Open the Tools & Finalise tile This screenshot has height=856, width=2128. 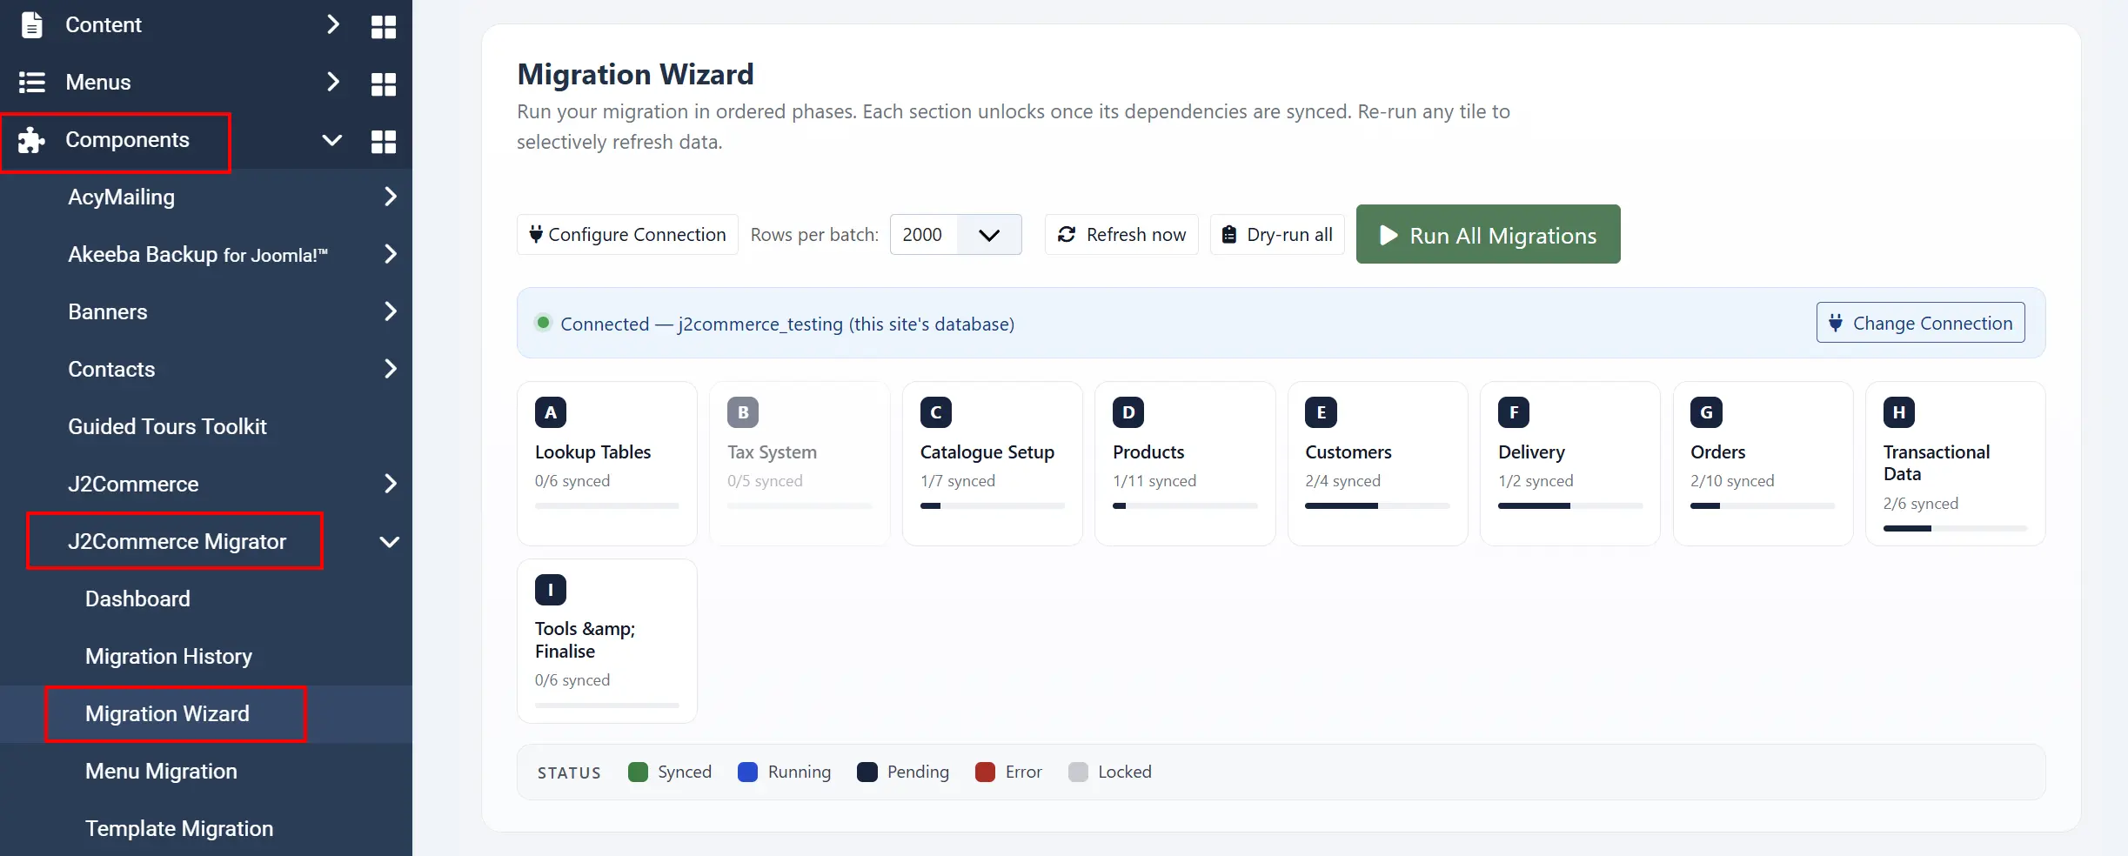click(607, 641)
